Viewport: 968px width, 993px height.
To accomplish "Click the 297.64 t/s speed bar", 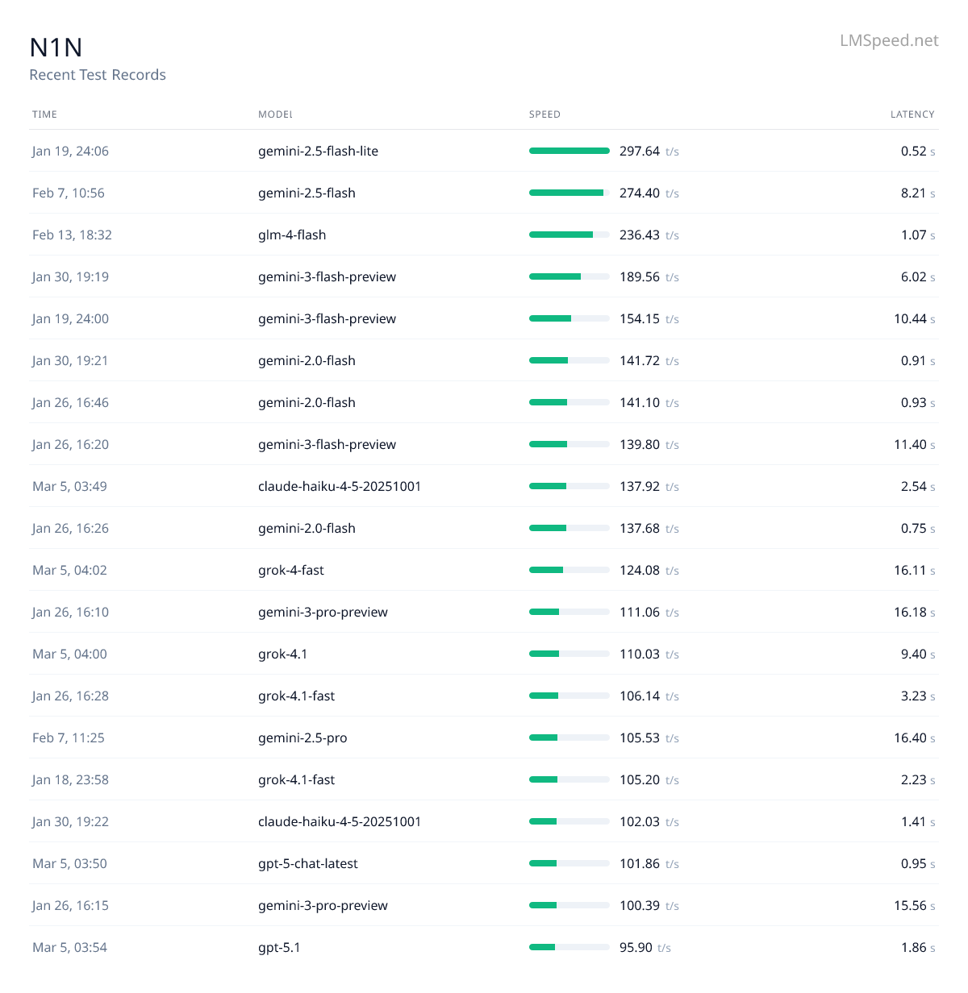I will pyautogui.click(x=570, y=151).
